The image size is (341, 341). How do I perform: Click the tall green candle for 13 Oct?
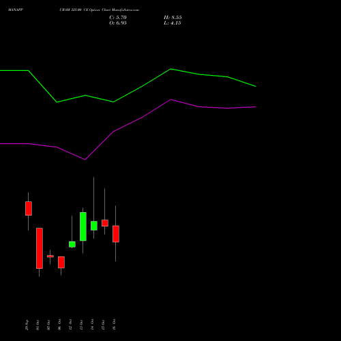[83, 226]
